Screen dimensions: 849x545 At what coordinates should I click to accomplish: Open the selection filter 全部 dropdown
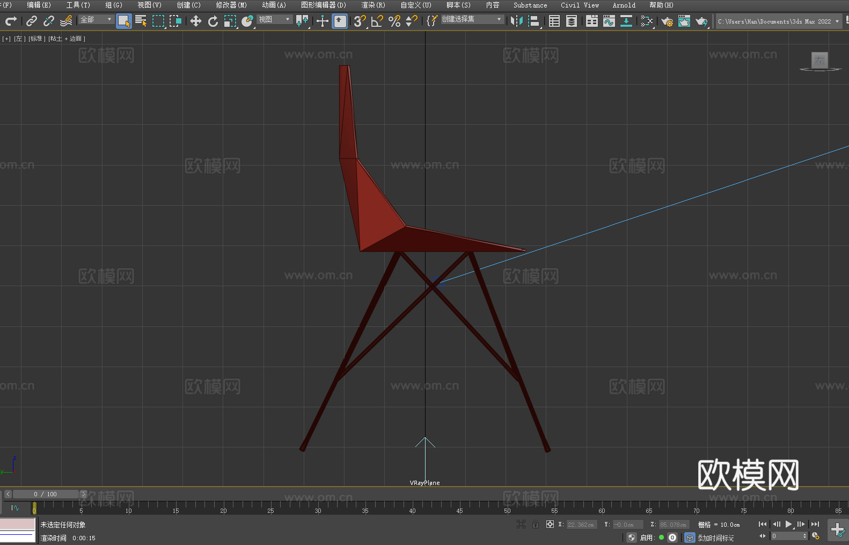[x=96, y=19]
